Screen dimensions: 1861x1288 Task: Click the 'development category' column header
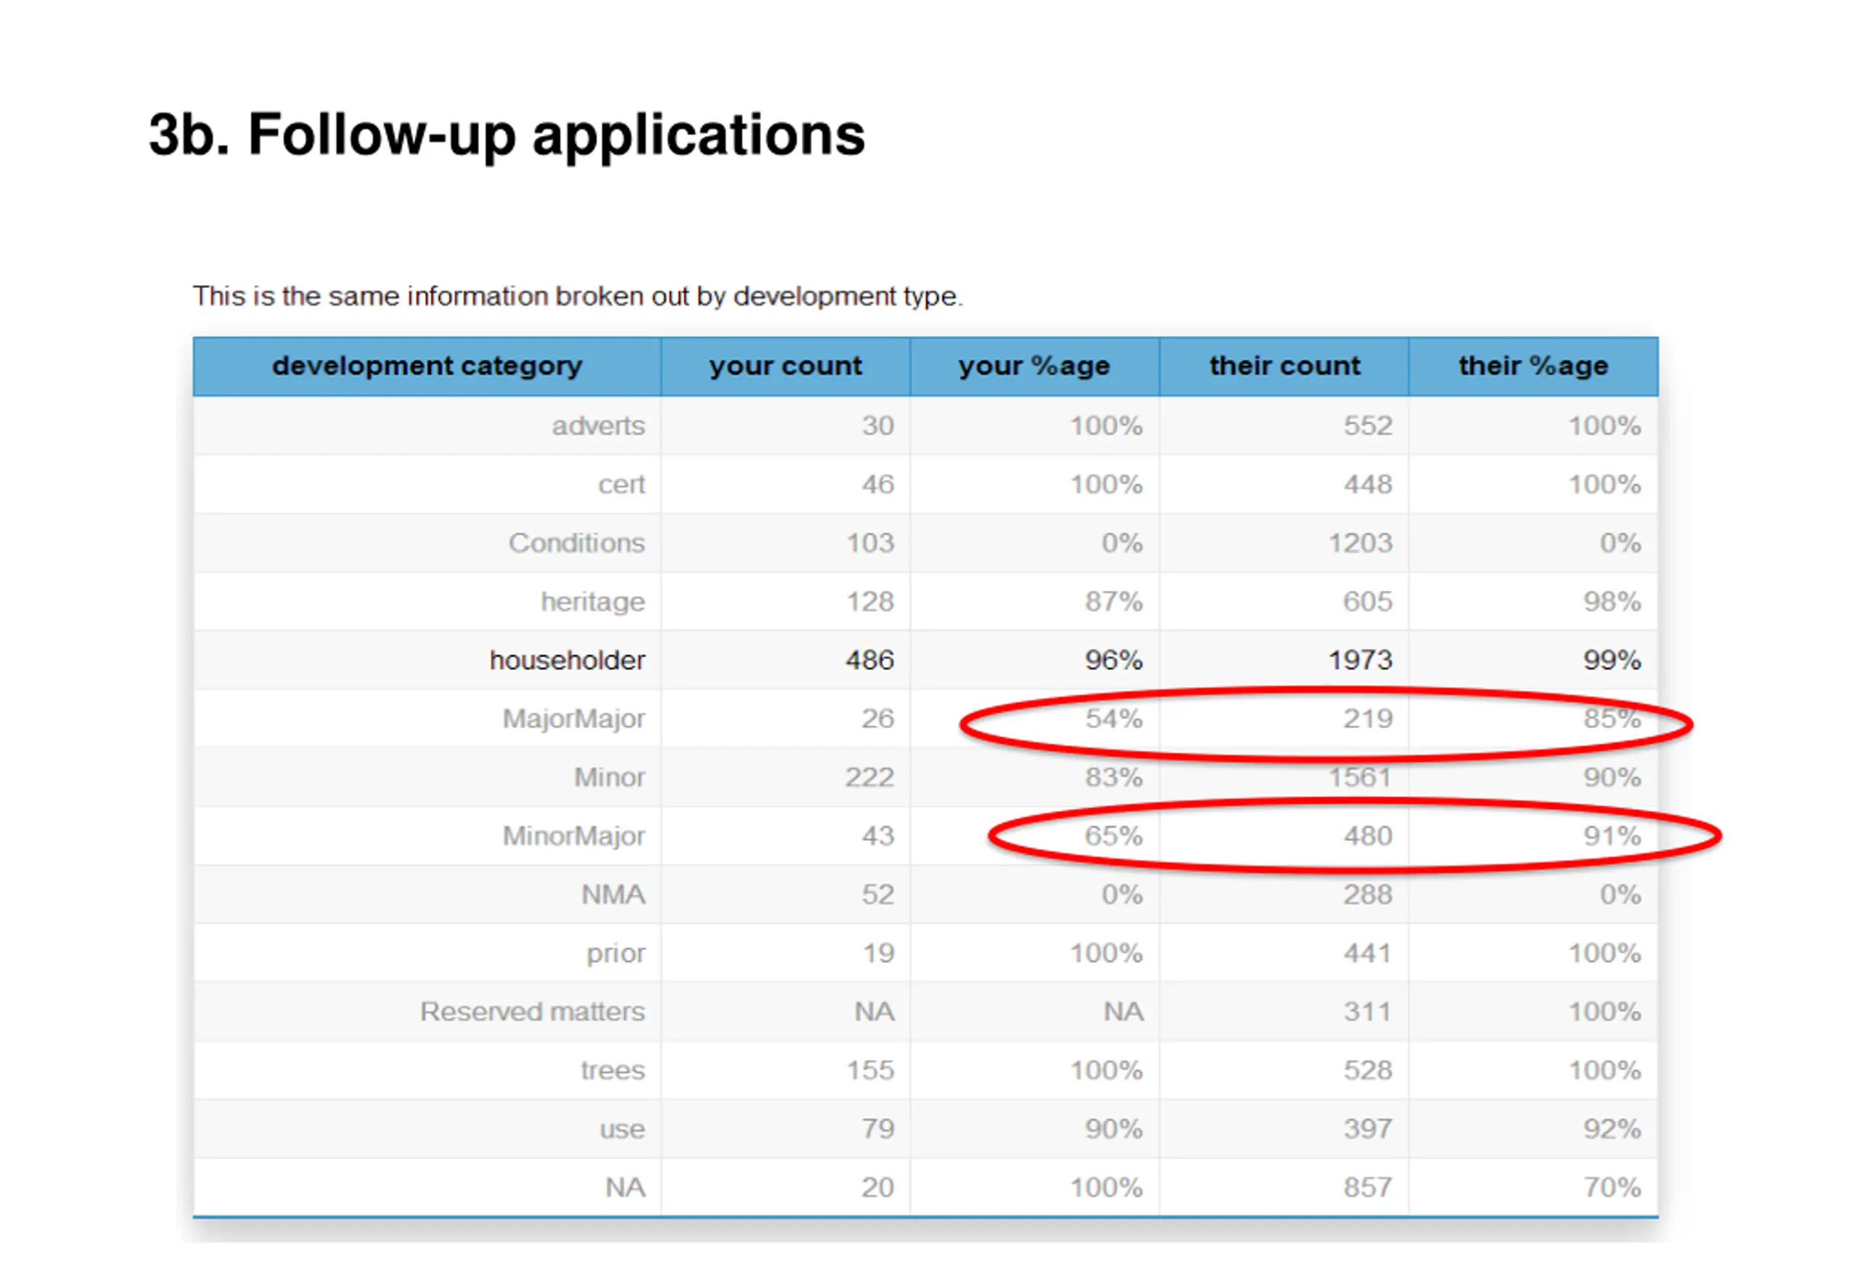click(x=427, y=366)
